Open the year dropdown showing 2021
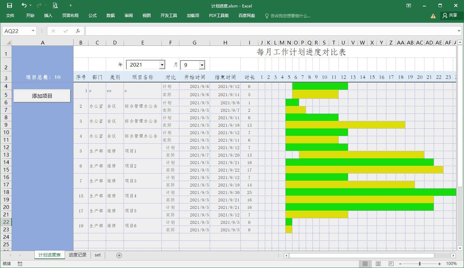Viewport: 464px width, 268px height. (x=162, y=65)
